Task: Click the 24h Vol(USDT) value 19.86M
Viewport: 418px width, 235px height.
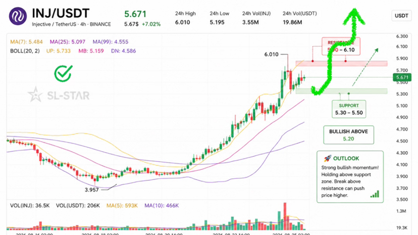Action: (292, 22)
